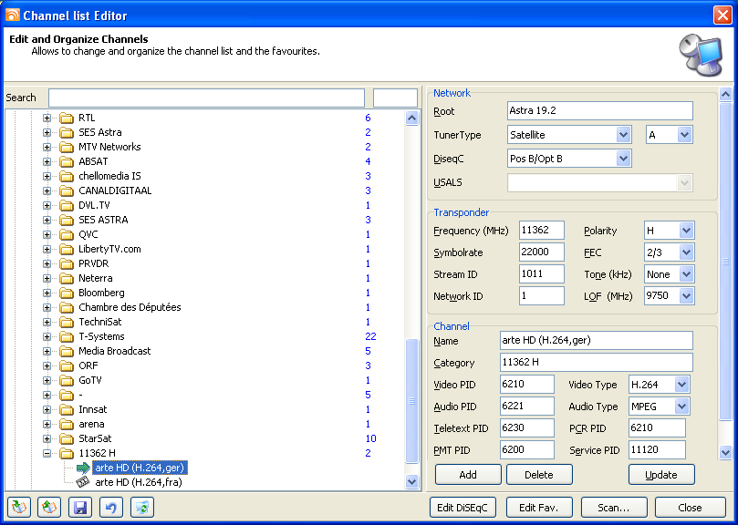Open the DiseqC position dropdown
The width and height of the screenshot is (738, 525).
623,159
